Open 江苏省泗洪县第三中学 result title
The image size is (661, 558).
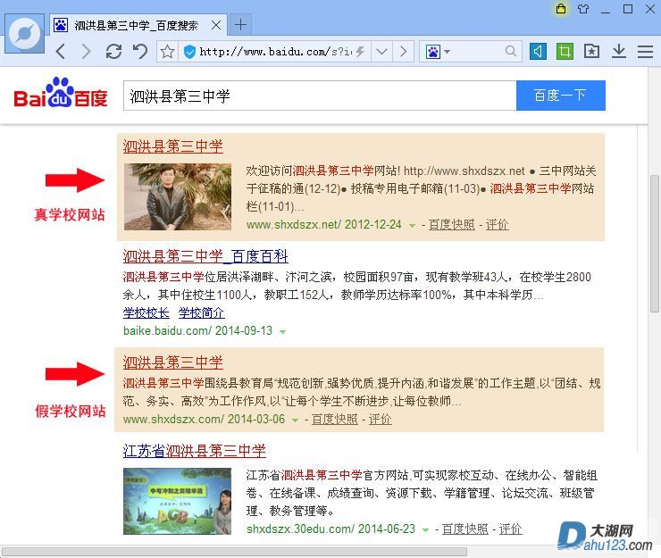click(195, 451)
